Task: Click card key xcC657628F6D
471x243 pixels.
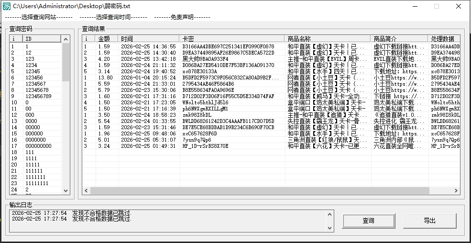Action: coord(199,133)
